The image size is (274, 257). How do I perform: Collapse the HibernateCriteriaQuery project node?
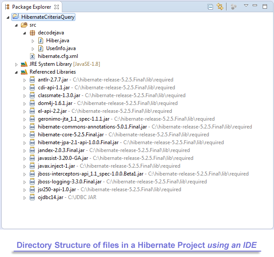click(x=9, y=17)
